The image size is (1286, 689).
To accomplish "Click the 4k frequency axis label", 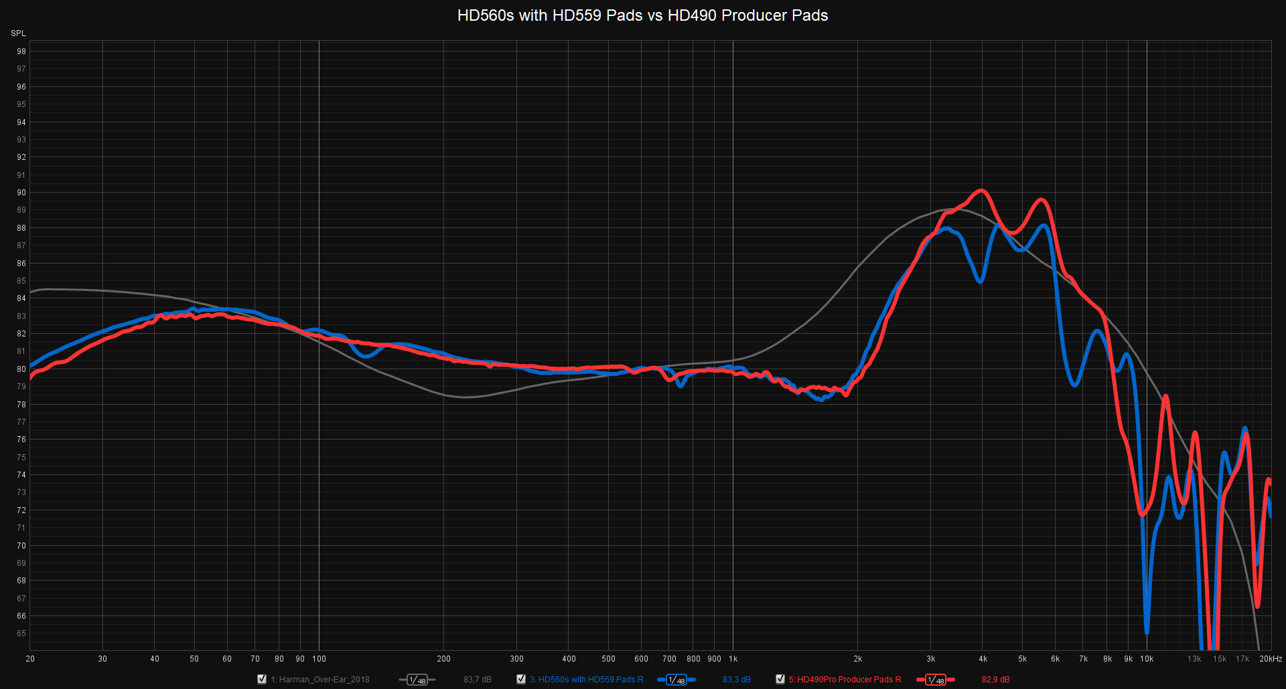I will point(983,659).
